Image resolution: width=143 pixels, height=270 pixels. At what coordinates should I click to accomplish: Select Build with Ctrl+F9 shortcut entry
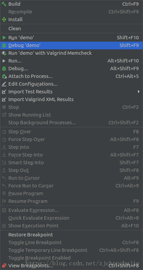[71, 4]
